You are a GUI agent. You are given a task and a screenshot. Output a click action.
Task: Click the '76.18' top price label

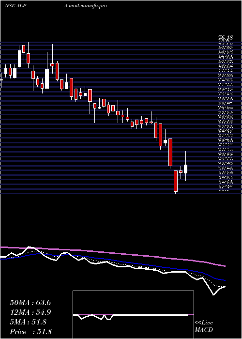tap(226, 38)
